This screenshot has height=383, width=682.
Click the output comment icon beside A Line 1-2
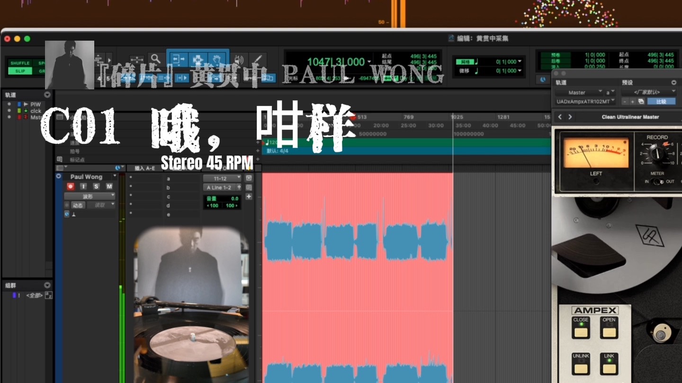click(249, 187)
